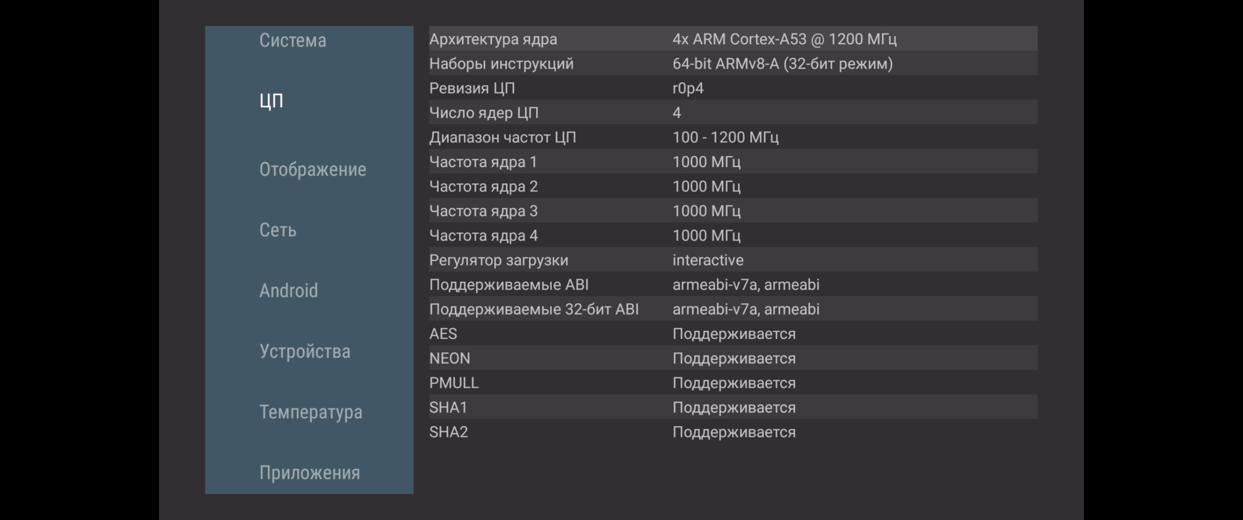The width and height of the screenshot is (1243, 520).
Task: Show the Температура section
Action: point(310,412)
